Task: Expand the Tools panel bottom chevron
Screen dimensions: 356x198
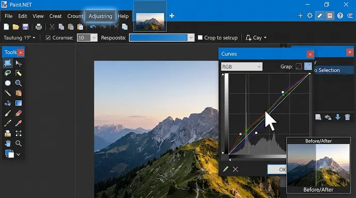Action: pos(19,154)
